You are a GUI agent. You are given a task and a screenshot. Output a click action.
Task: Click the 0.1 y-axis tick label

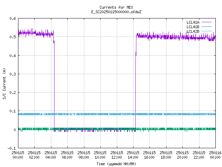pyautogui.click(x=12, y=111)
